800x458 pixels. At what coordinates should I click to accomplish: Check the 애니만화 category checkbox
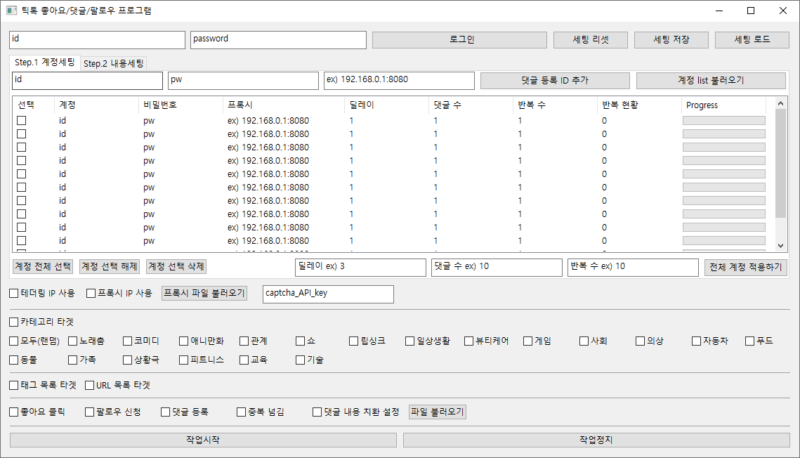coord(184,341)
